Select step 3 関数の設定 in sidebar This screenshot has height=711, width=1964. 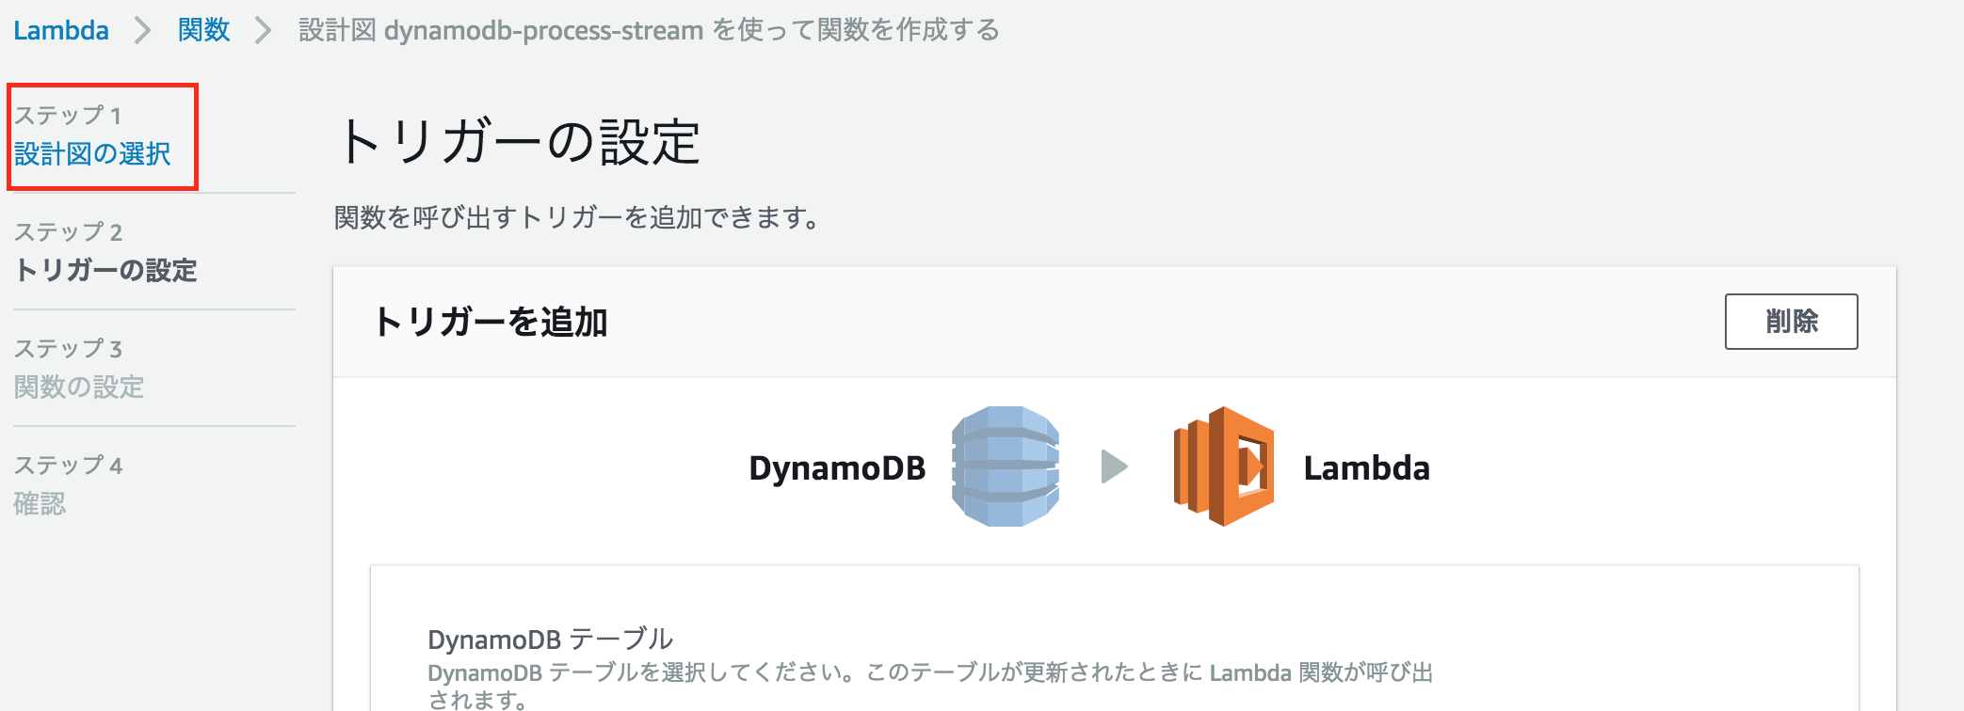click(79, 387)
